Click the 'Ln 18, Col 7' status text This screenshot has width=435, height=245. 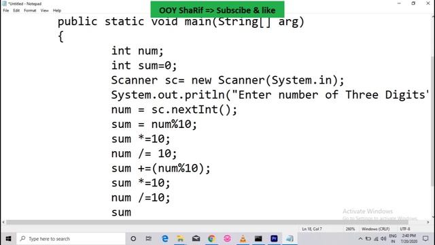click(x=312, y=229)
